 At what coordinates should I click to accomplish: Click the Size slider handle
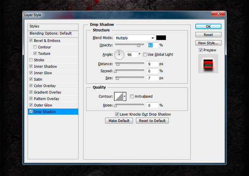click(117, 78)
